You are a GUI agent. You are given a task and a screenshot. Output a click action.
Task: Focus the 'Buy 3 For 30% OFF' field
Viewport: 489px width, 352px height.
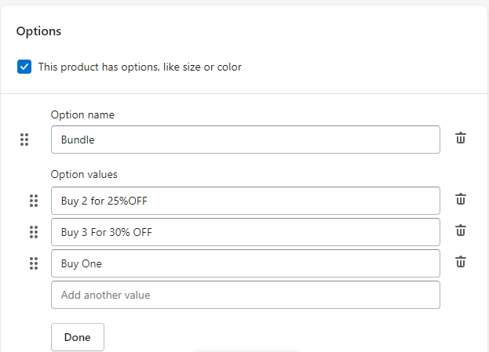[x=245, y=232]
